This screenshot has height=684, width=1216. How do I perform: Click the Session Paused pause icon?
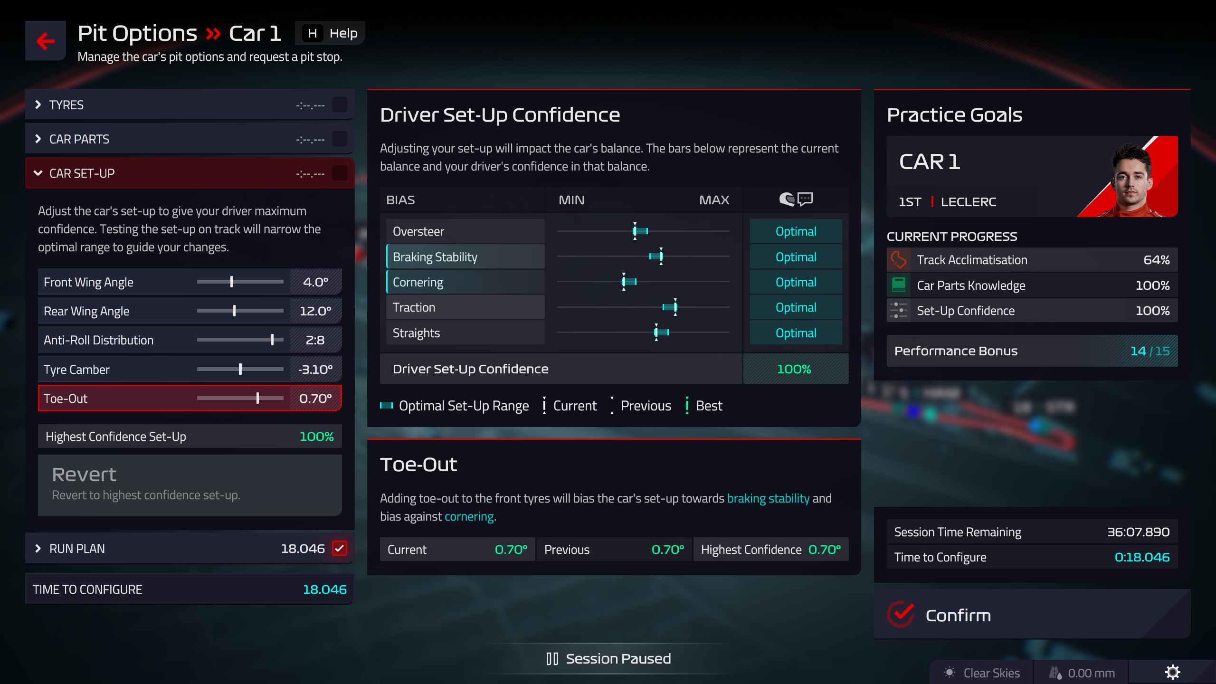(552, 659)
